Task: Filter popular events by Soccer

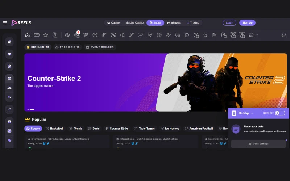Action: coord(33,129)
